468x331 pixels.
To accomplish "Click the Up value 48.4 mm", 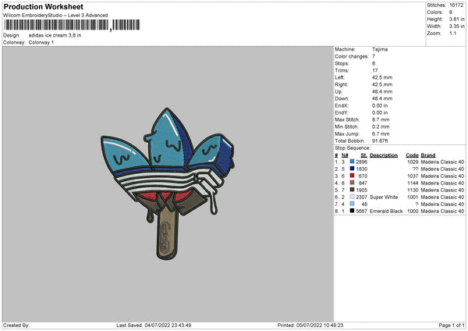I will pyautogui.click(x=382, y=91).
